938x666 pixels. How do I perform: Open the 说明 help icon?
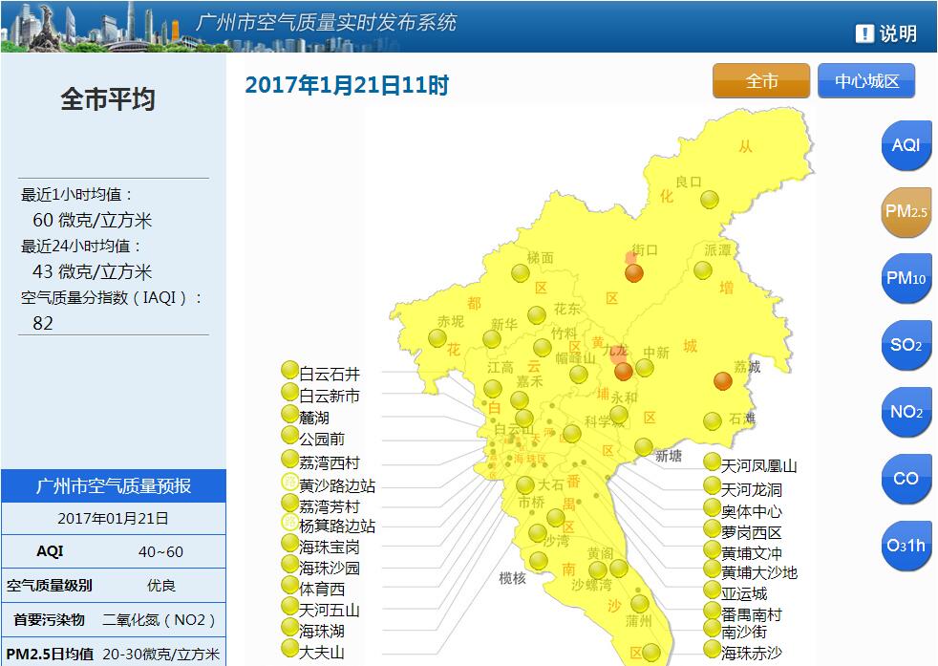coord(885,33)
